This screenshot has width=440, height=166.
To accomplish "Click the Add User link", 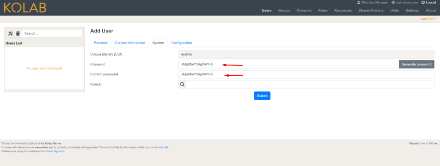I will click(x=428, y=19).
